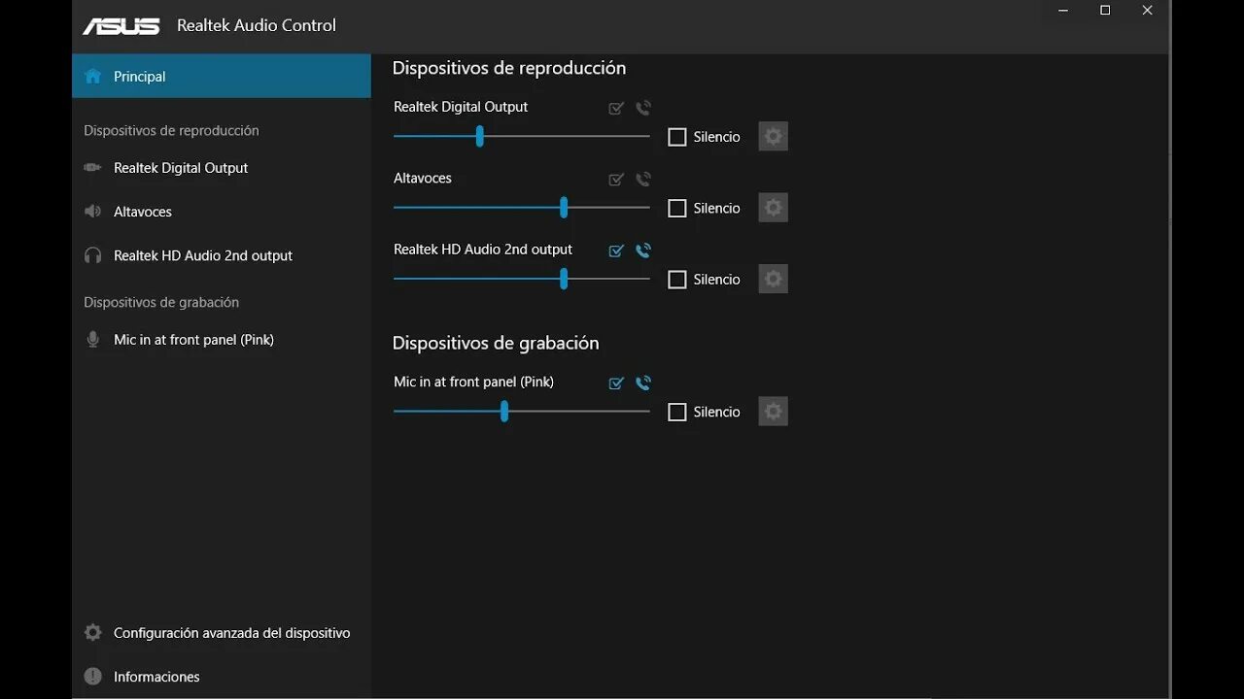The height and width of the screenshot is (699, 1244).
Task: Open the Principal home page
Action: point(222,76)
